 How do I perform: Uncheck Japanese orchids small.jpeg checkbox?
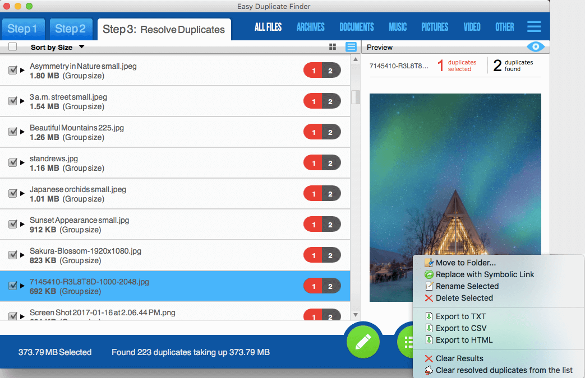click(13, 193)
